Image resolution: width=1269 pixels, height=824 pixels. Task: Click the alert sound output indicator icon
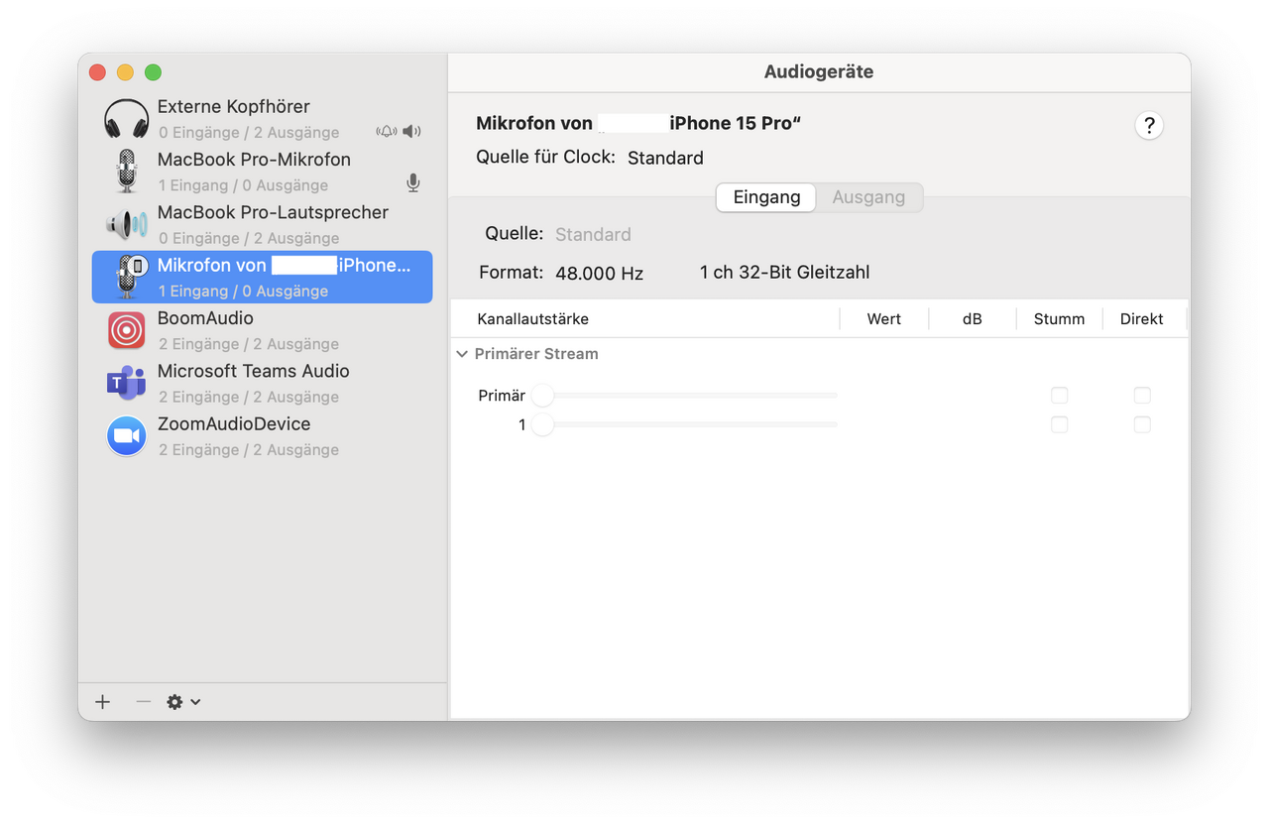pos(387,132)
